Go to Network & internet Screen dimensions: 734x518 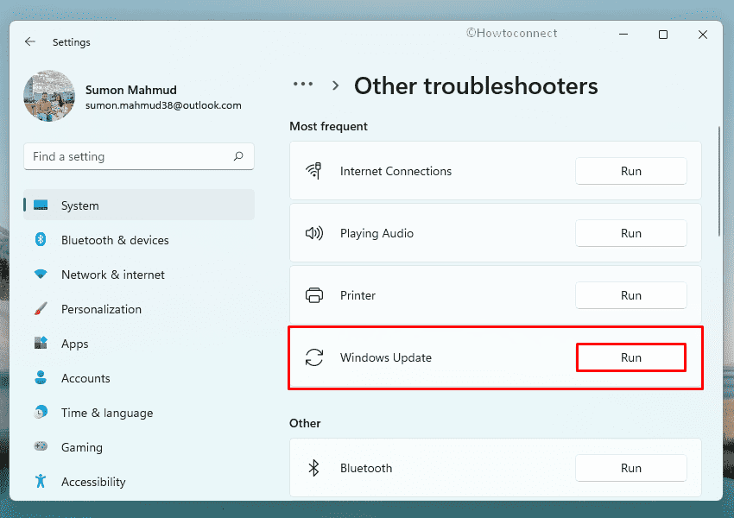(x=138, y=275)
